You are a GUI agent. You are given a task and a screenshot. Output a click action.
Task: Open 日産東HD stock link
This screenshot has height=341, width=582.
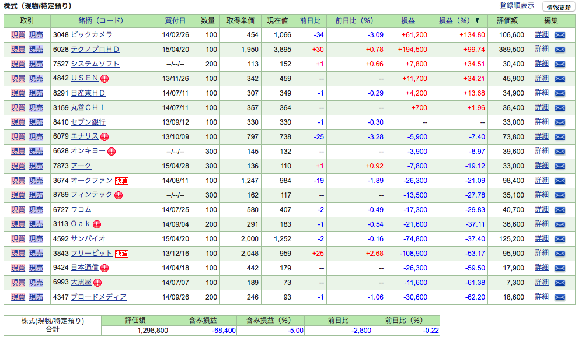tap(88, 93)
